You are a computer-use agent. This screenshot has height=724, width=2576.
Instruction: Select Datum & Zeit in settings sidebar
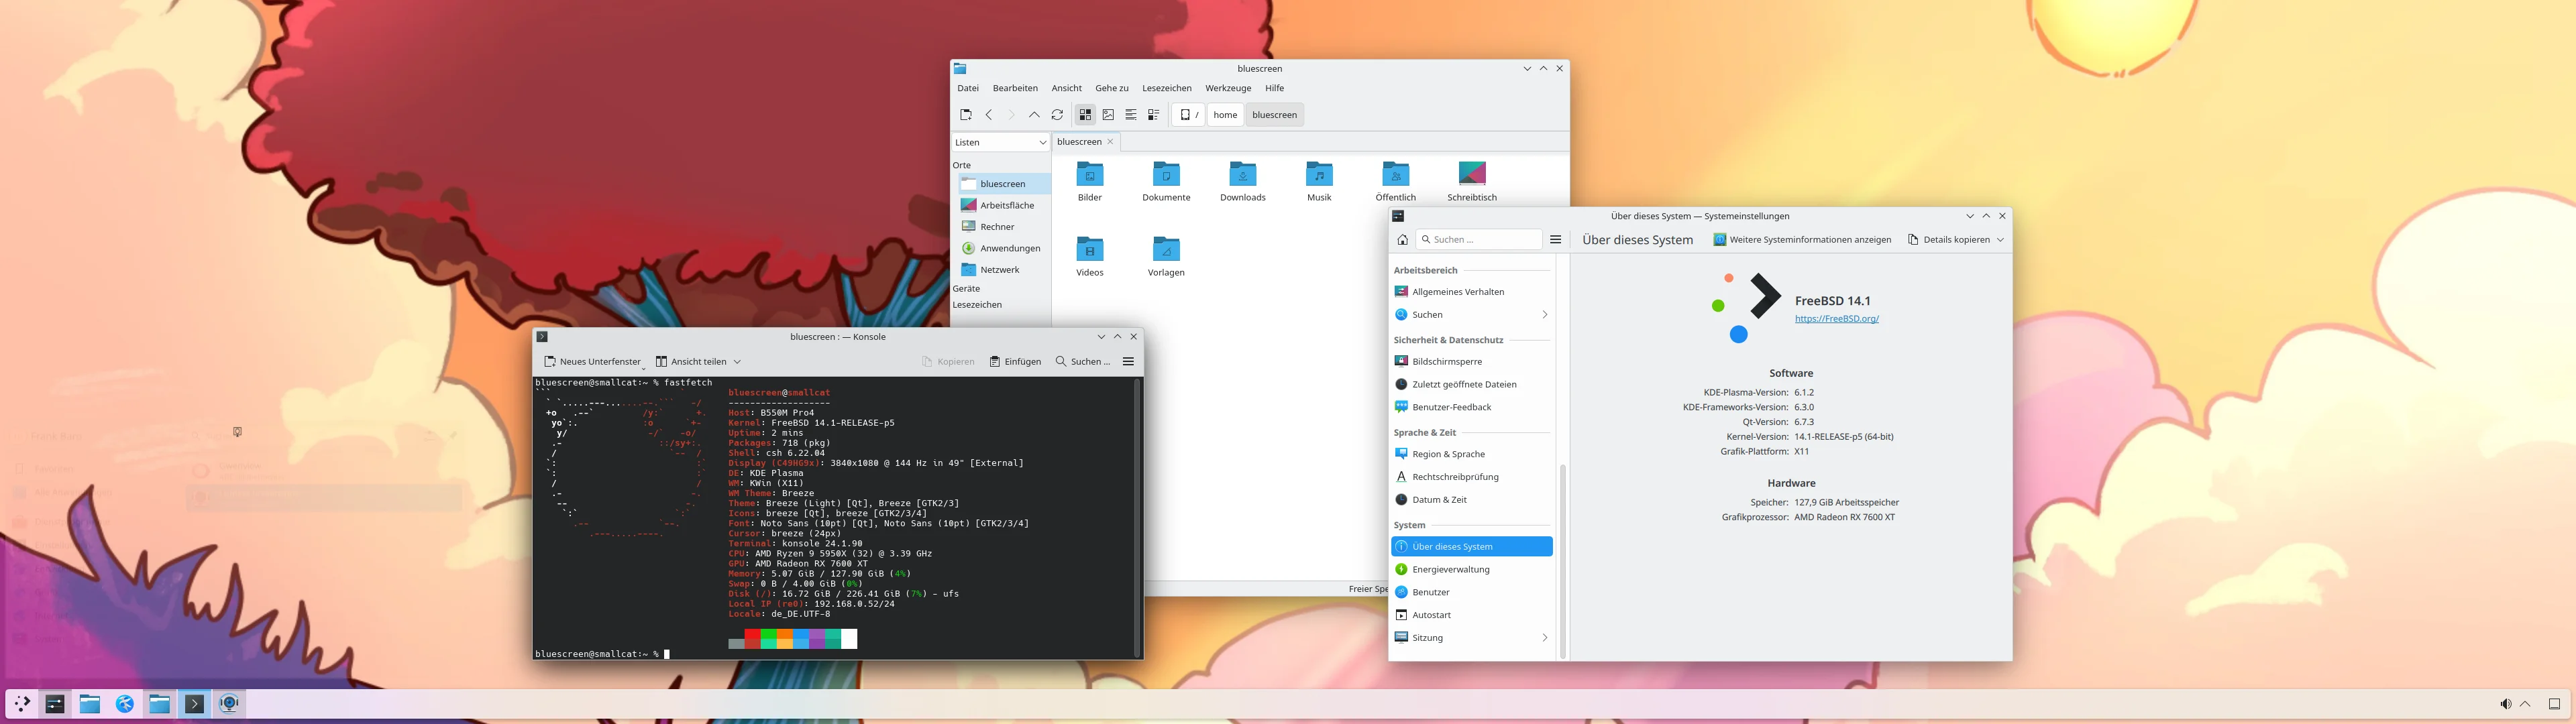(1471, 500)
